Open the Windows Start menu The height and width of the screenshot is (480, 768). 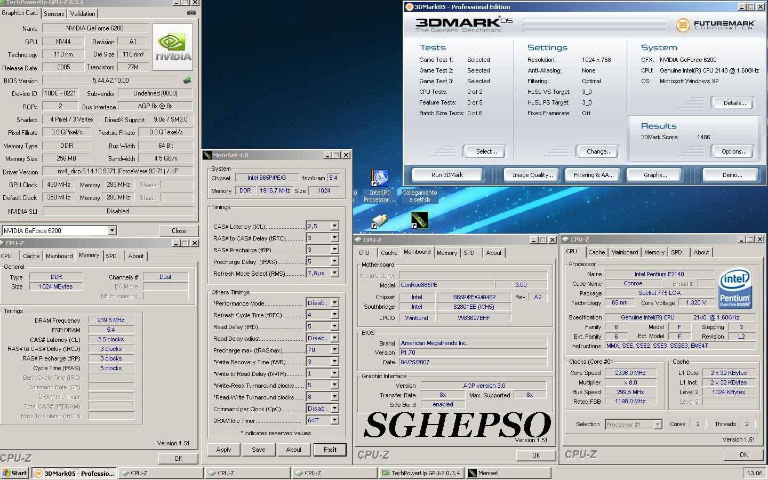coord(15,473)
